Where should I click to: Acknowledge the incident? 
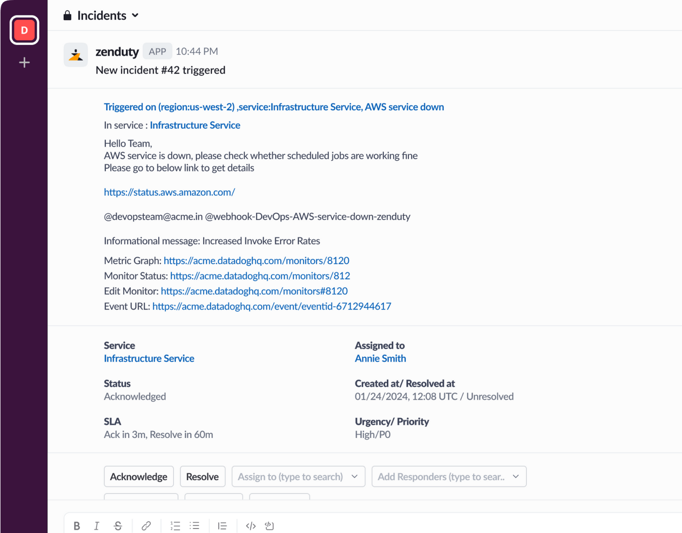click(x=138, y=477)
